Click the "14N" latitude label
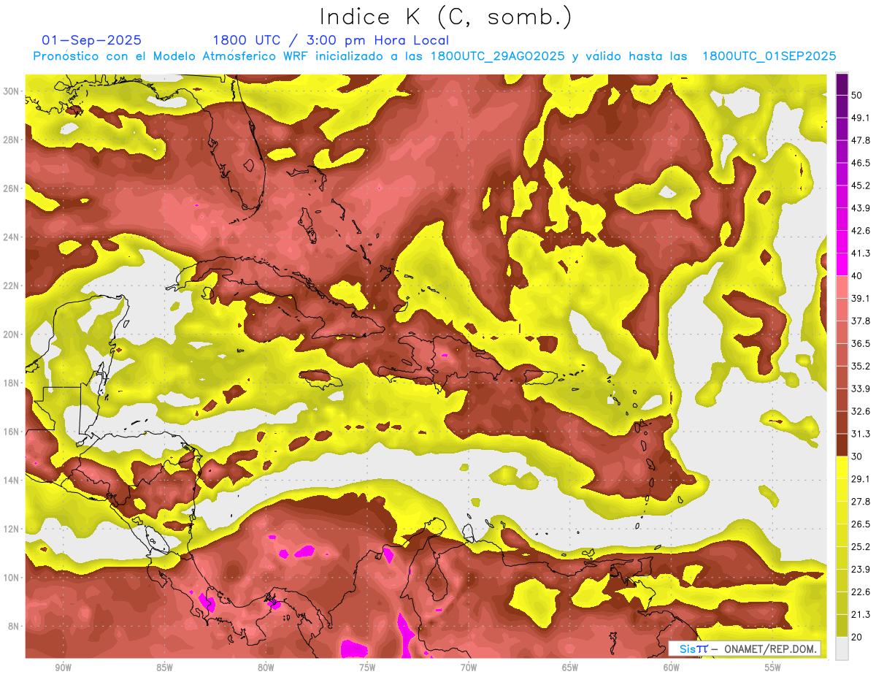This screenshot has height=677, width=876. pos(12,480)
